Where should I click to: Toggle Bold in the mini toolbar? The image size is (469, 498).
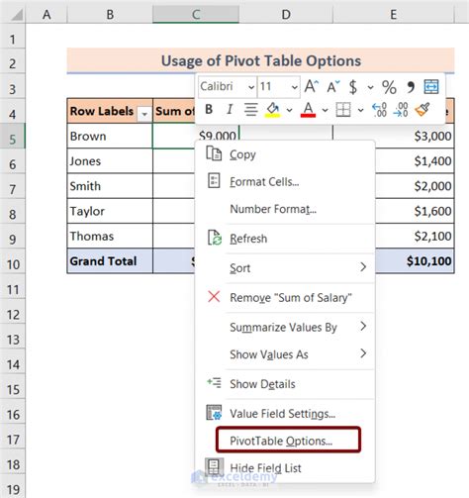209,109
